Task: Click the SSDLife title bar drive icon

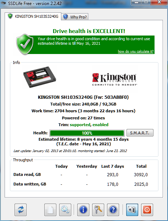Action: tap(4, 3)
